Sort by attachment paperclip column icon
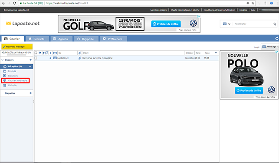This screenshot has width=279, height=163. pyautogui.click(x=80, y=53)
